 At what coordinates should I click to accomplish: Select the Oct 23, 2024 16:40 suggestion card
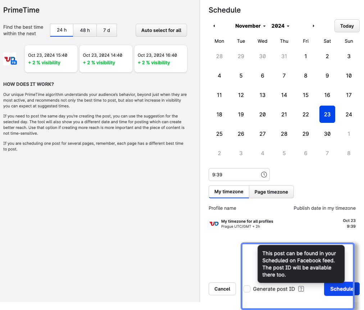click(x=160, y=59)
